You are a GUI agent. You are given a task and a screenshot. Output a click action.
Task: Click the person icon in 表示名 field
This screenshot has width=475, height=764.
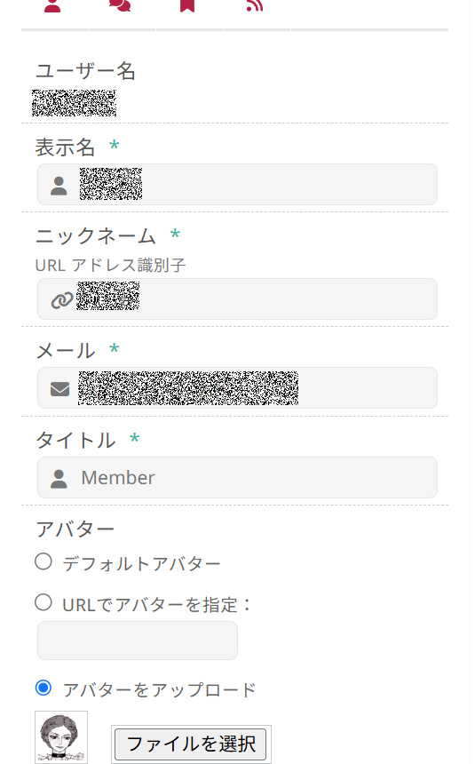59,186
